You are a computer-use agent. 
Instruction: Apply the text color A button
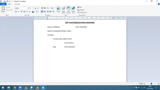[33, 12]
